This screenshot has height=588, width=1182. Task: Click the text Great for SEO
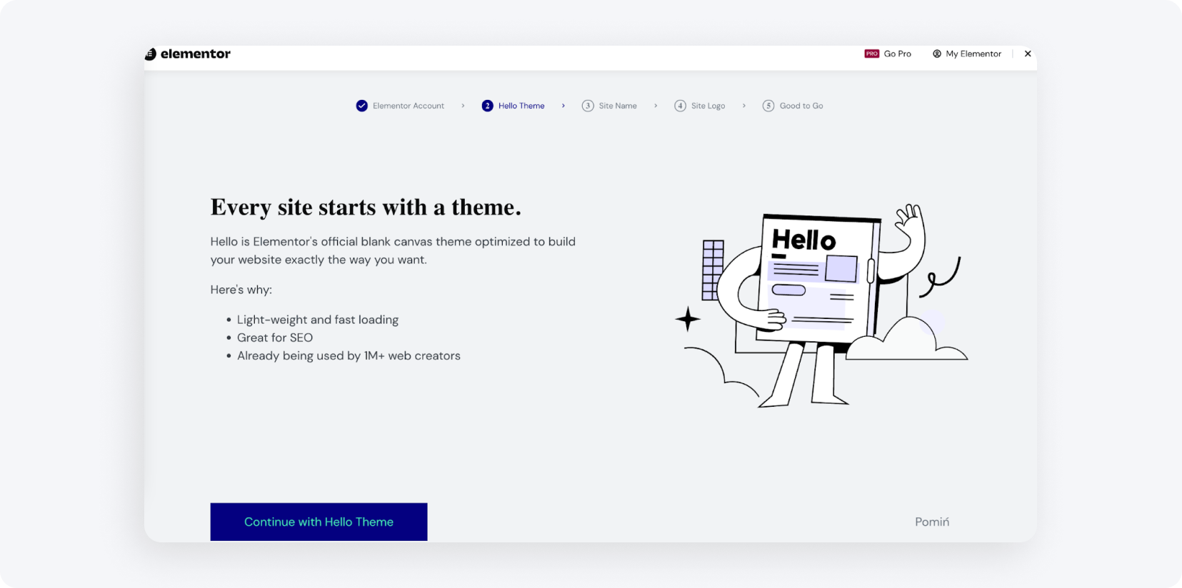click(275, 338)
